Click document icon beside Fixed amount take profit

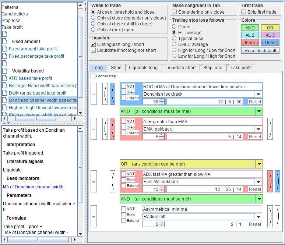pos(5,49)
